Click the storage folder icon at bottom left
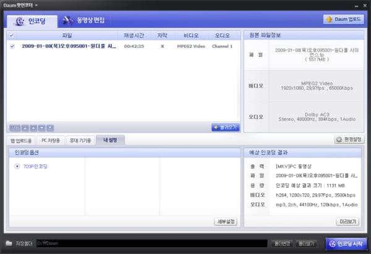The width and height of the screenshot is (371, 254). pyautogui.click(x=9, y=243)
